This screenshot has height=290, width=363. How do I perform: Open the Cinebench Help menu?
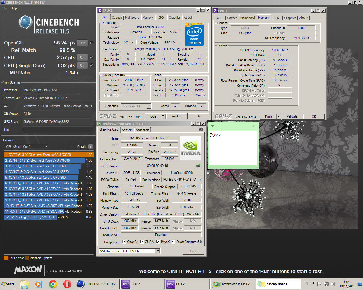point(14,8)
